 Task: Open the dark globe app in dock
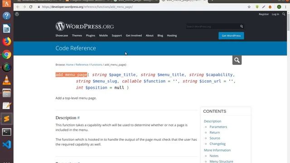tap(6, 67)
